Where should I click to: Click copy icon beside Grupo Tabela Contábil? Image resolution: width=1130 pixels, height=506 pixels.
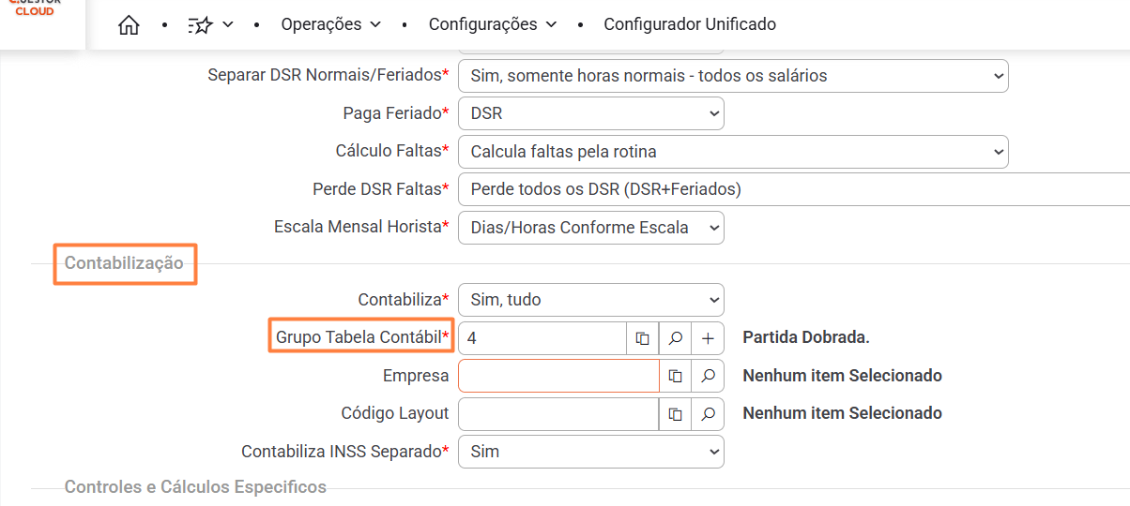(643, 338)
